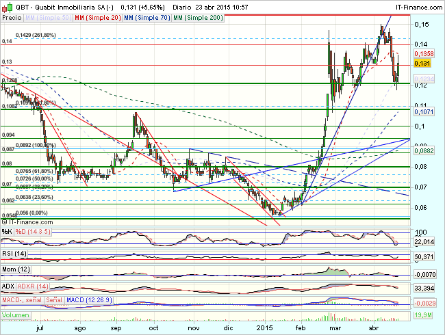The image size is (445, 335).
Task: Open the IT-Finance.com link at top right
Action: point(418,5)
